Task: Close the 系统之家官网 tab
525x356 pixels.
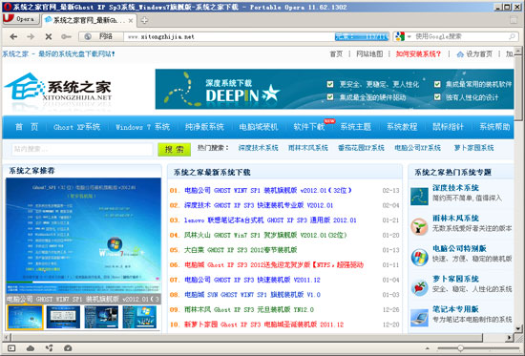Action: (x=131, y=21)
